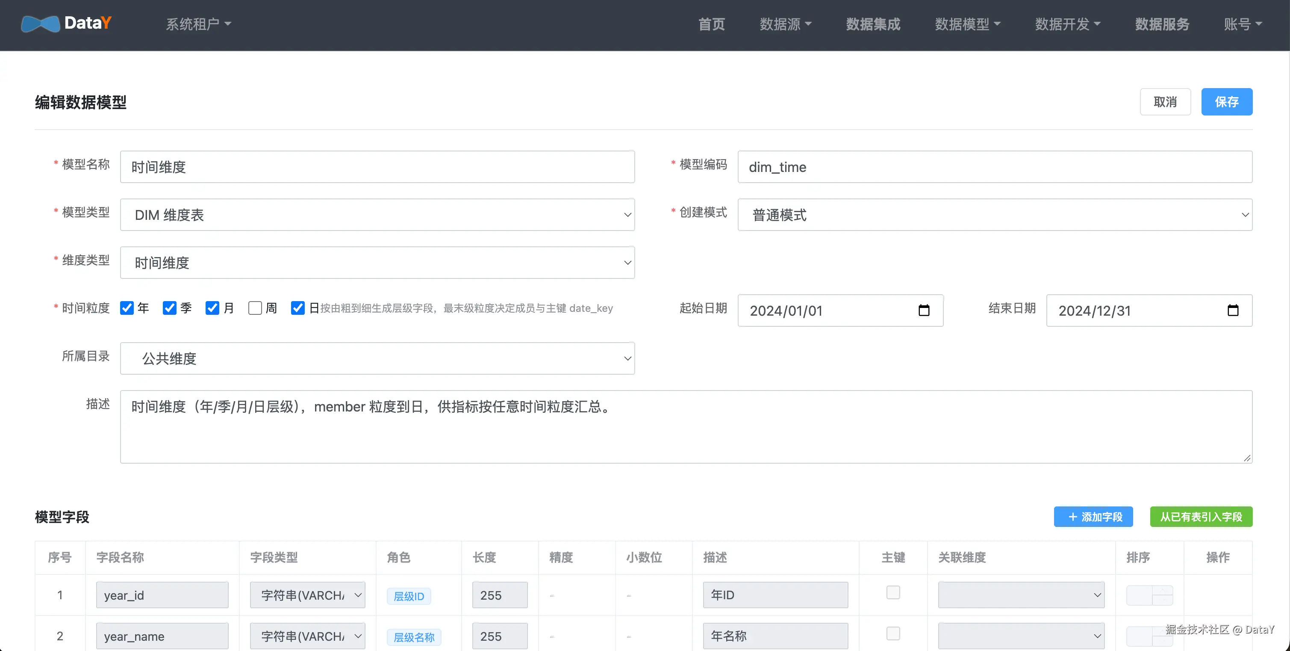The height and width of the screenshot is (651, 1290).
Task: Click the 模型名称 input field
Action: [x=377, y=167]
